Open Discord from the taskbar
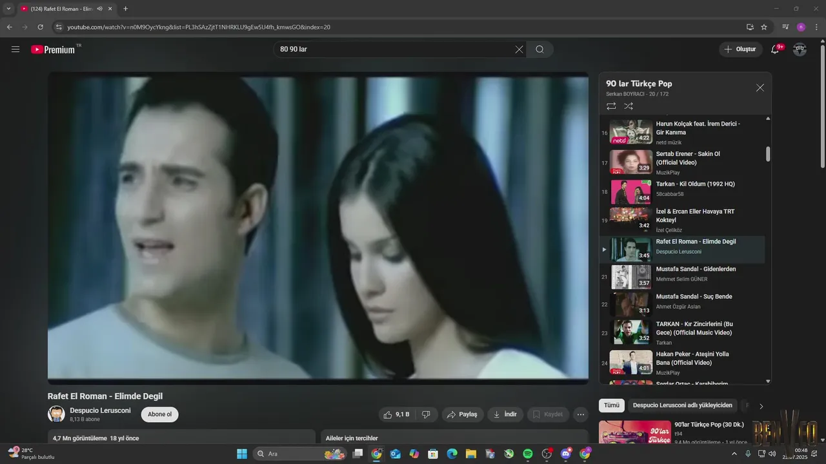Screen dimensions: 826x464 566,454
